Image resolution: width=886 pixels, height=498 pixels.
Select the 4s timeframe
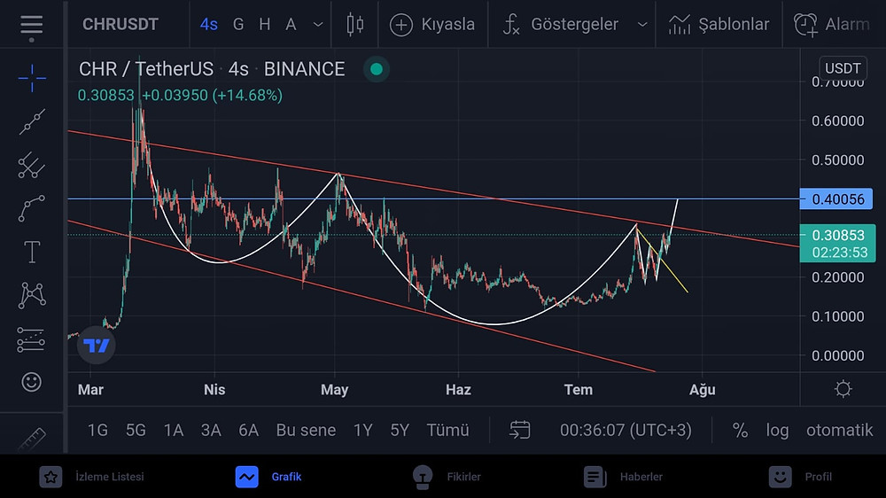coord(208,24)
